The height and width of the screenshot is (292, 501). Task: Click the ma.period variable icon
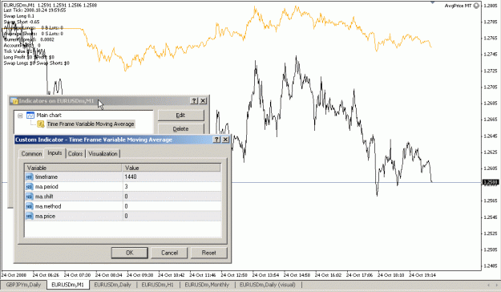tap(30, 187)
